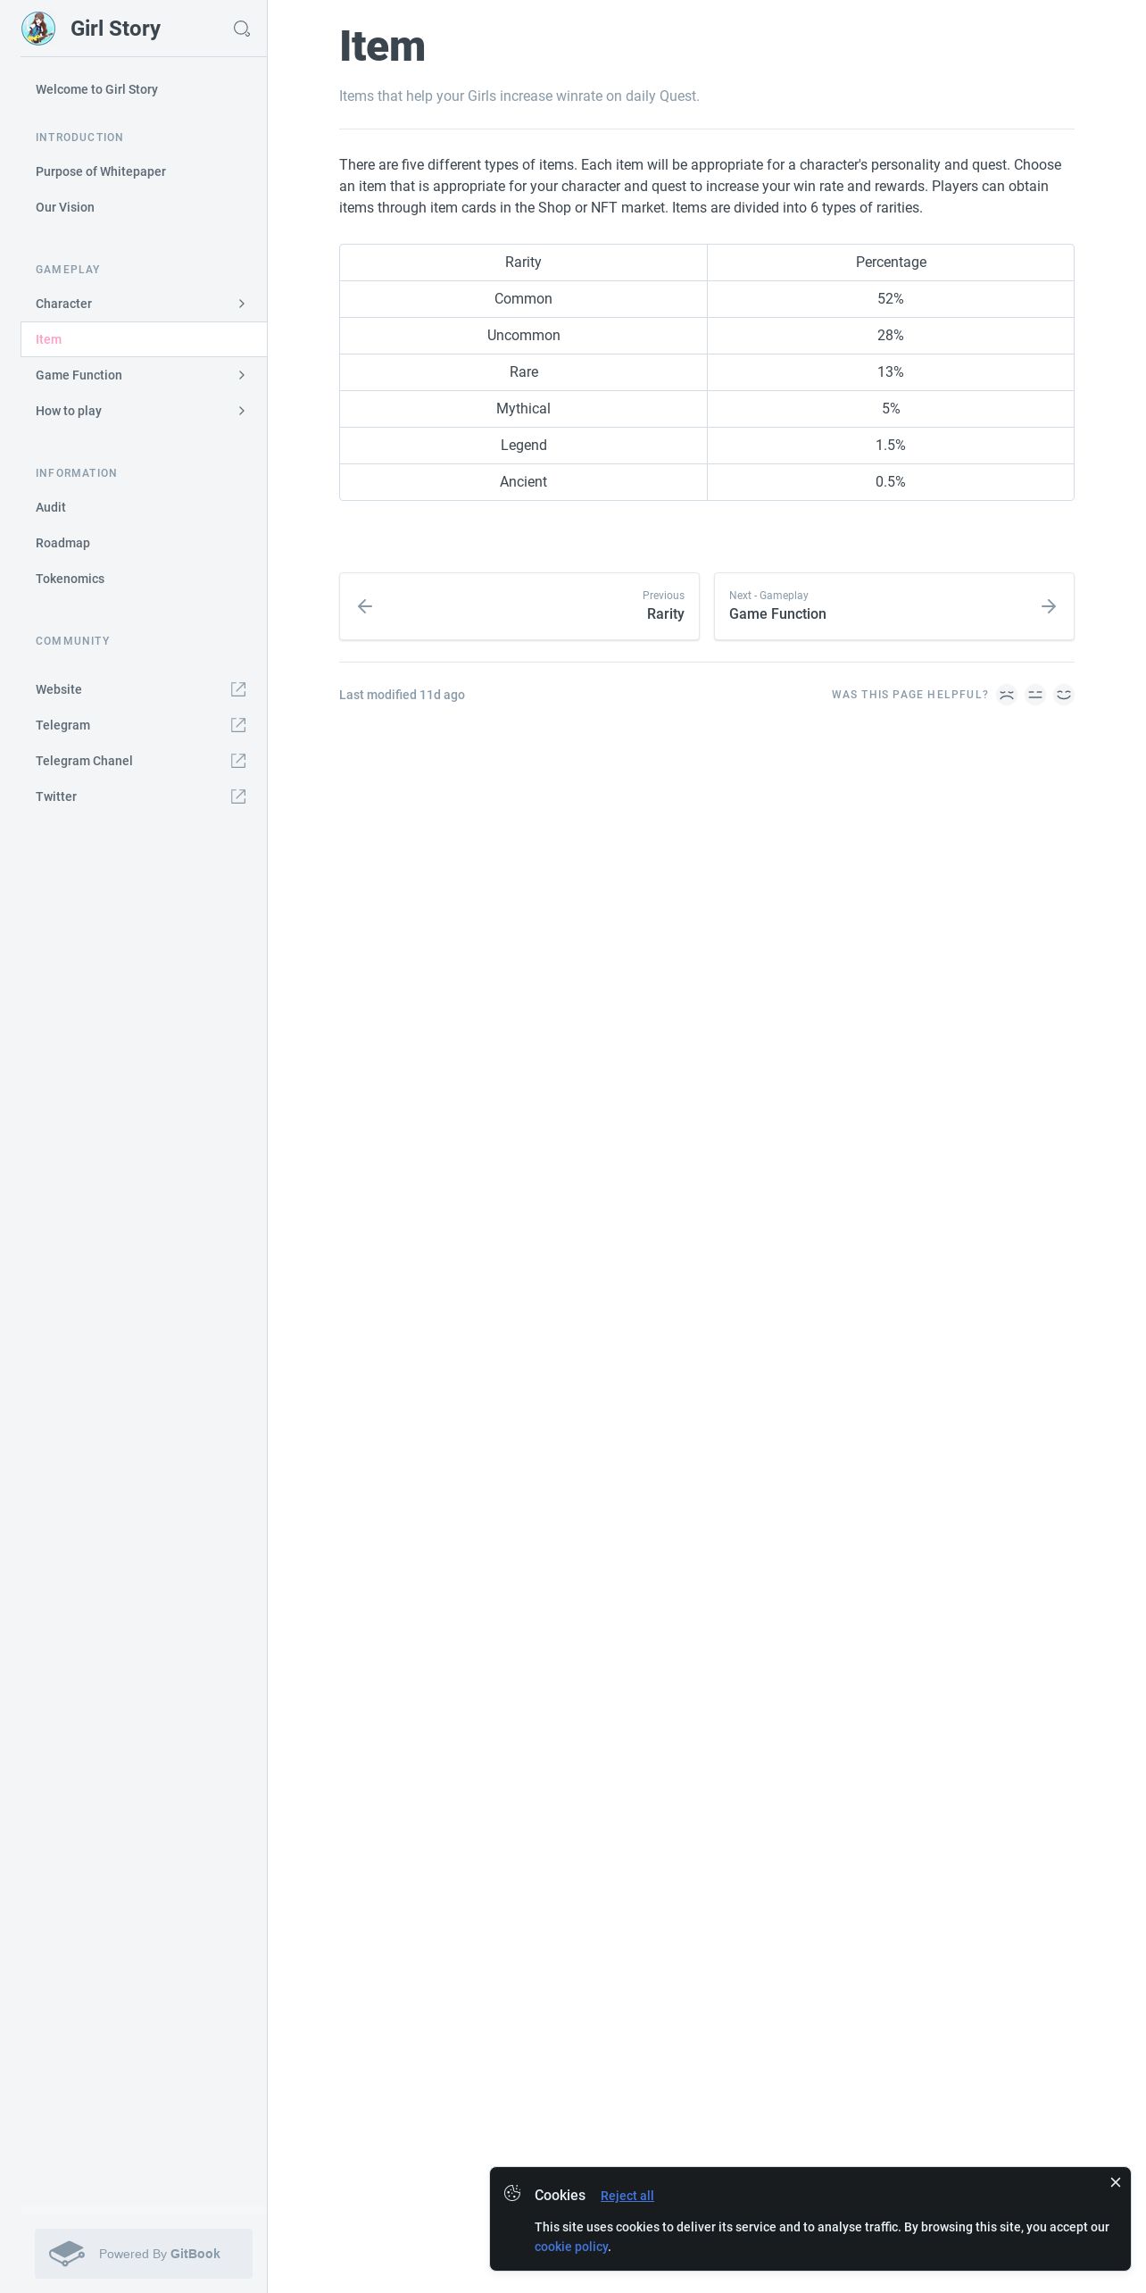Viewport: 1146px width, 2293px height.
Task: Open the Tokenomics page
Action: [x=144, y=579]
